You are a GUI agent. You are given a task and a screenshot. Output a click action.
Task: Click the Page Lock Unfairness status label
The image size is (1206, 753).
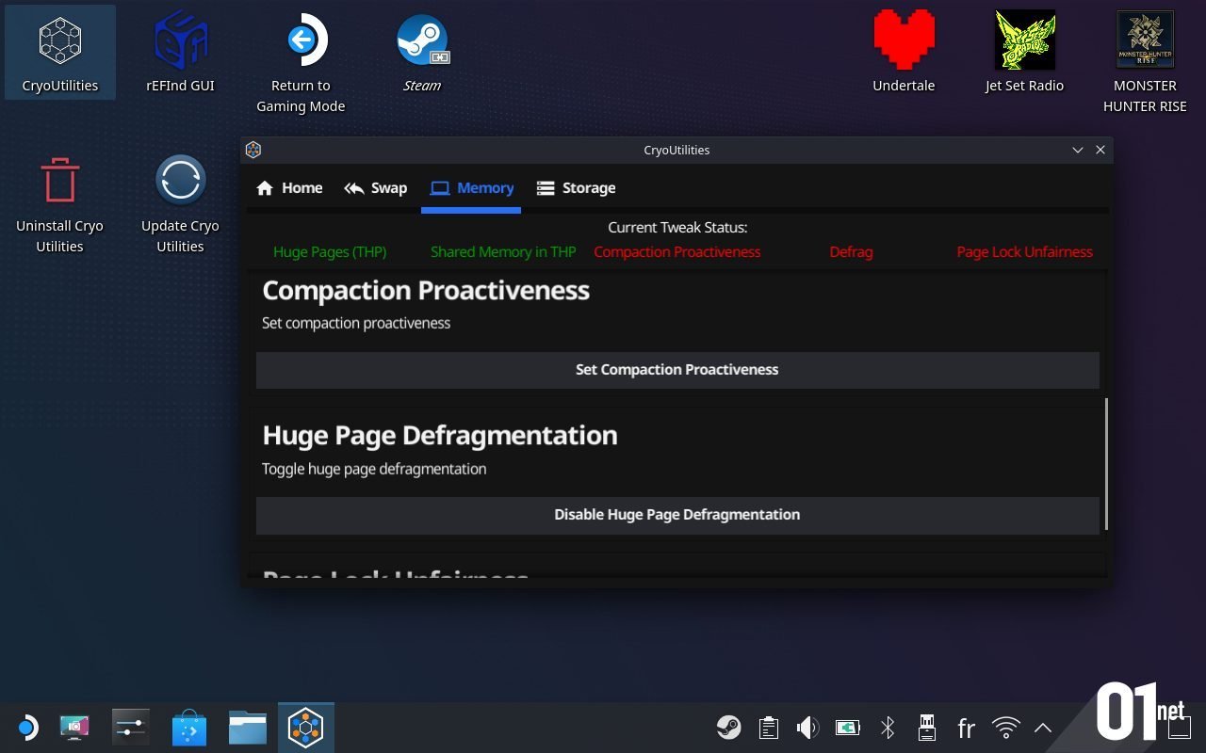pos(1024,252)
